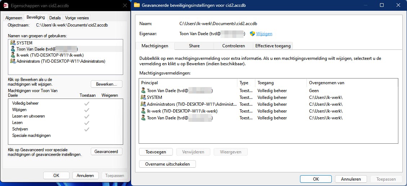
Task: Click the Geen cell in Overgenomen van column
Action: (314, 91)
